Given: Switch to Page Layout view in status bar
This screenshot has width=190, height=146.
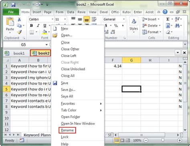Looking at the screenshot, I should [x=122, y=140].
